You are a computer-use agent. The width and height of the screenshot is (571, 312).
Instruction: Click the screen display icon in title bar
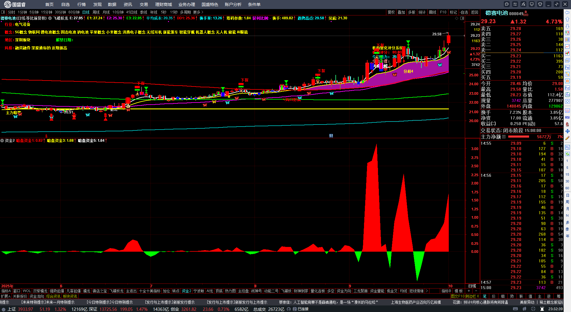click(x=532, y=4)
